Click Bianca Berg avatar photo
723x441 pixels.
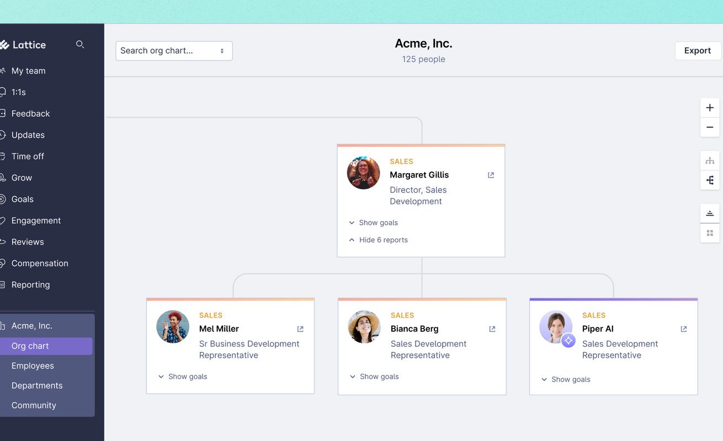coord(364,326)
